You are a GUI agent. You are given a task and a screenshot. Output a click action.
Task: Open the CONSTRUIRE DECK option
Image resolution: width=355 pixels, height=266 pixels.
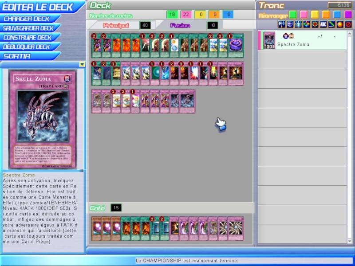pyautogui.click(x=29, y=37)
